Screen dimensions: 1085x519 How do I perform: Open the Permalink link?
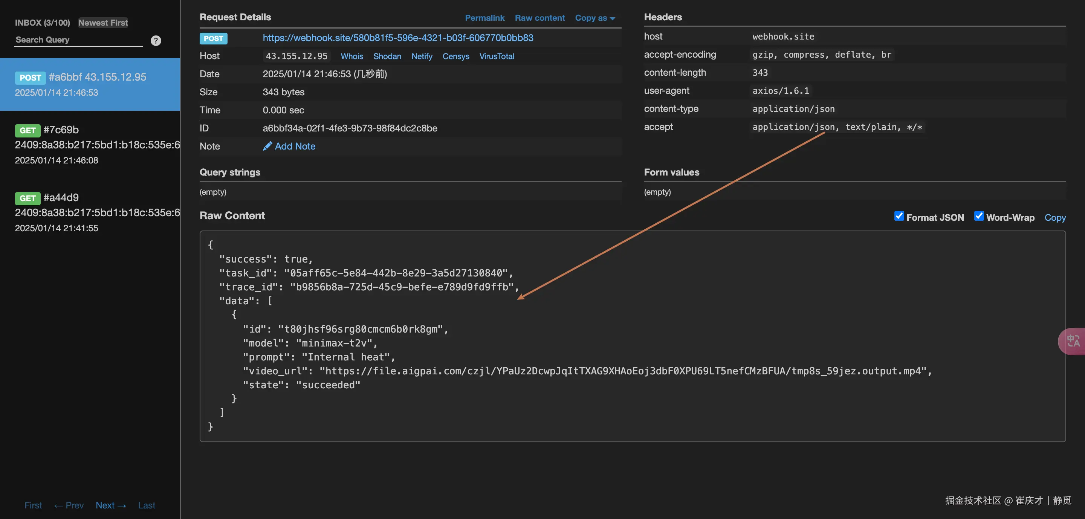(x=484, y=18)
